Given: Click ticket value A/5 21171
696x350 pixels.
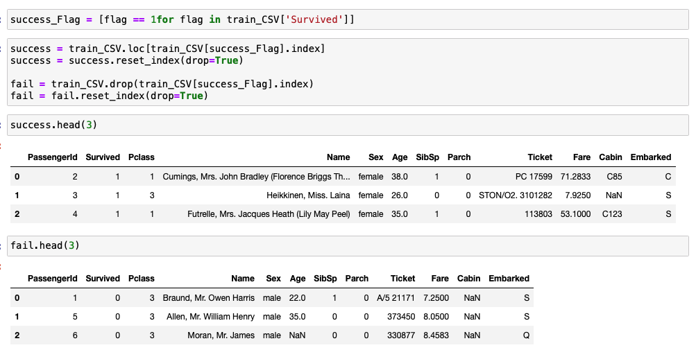Looking at the screenshot, I should coord(396,298).
